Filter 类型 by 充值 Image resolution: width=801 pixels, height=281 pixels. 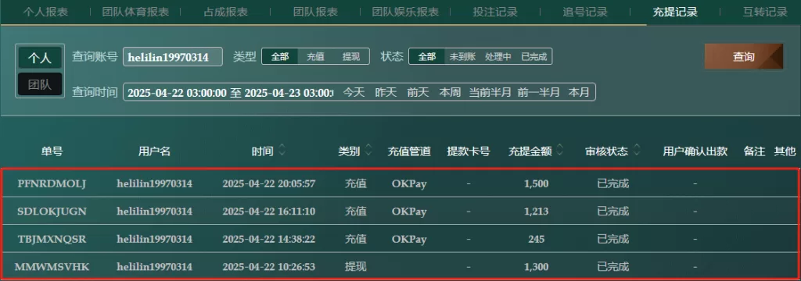pyautogui.click(x=315, y=57)
